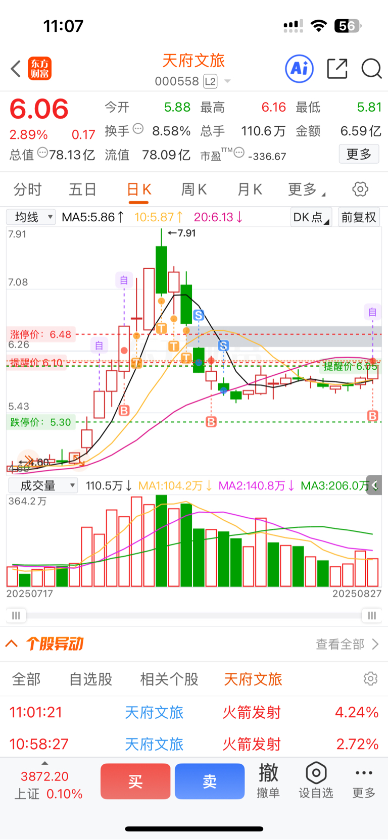Tap the share/export icon

pos(337,69)
